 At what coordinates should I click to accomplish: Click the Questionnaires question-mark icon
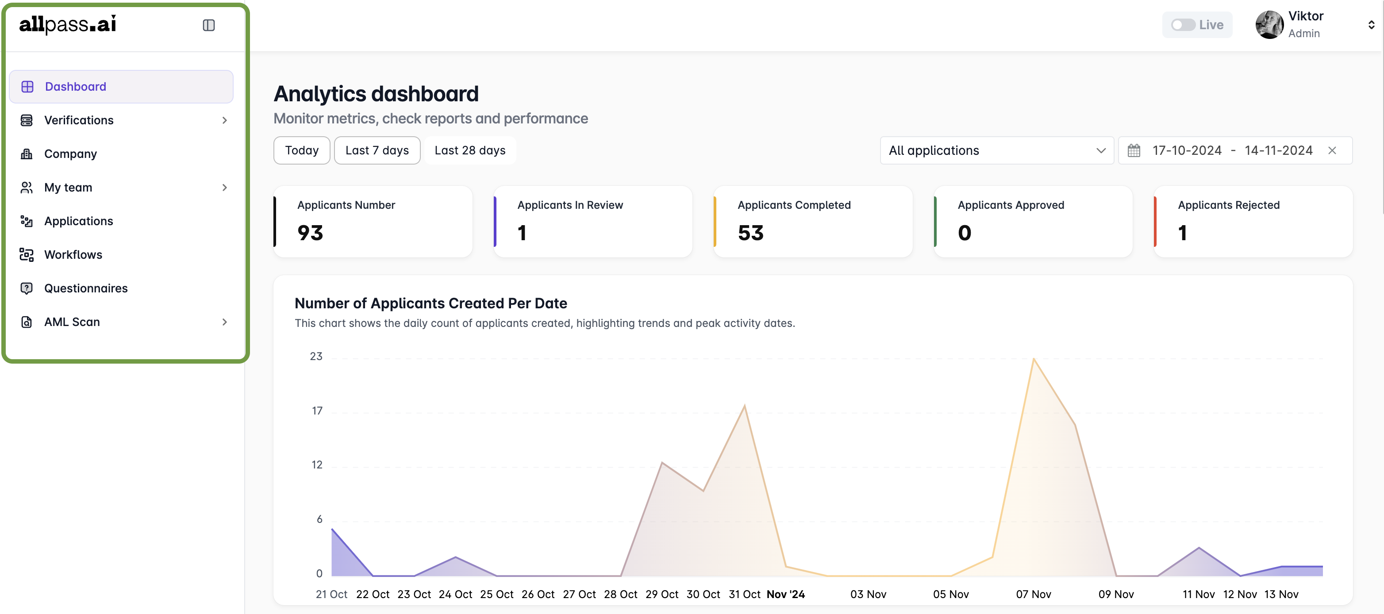(x=27, y=288)
